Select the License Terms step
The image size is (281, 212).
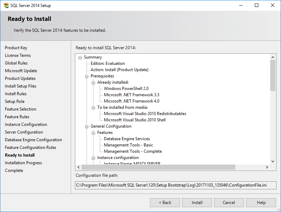point(18,55)
